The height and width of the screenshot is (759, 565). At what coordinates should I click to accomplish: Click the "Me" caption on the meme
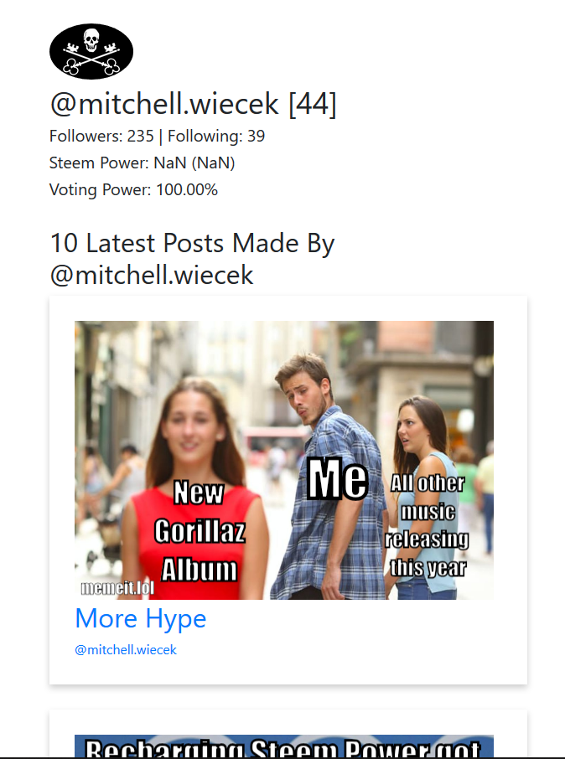tap(338, 479)
